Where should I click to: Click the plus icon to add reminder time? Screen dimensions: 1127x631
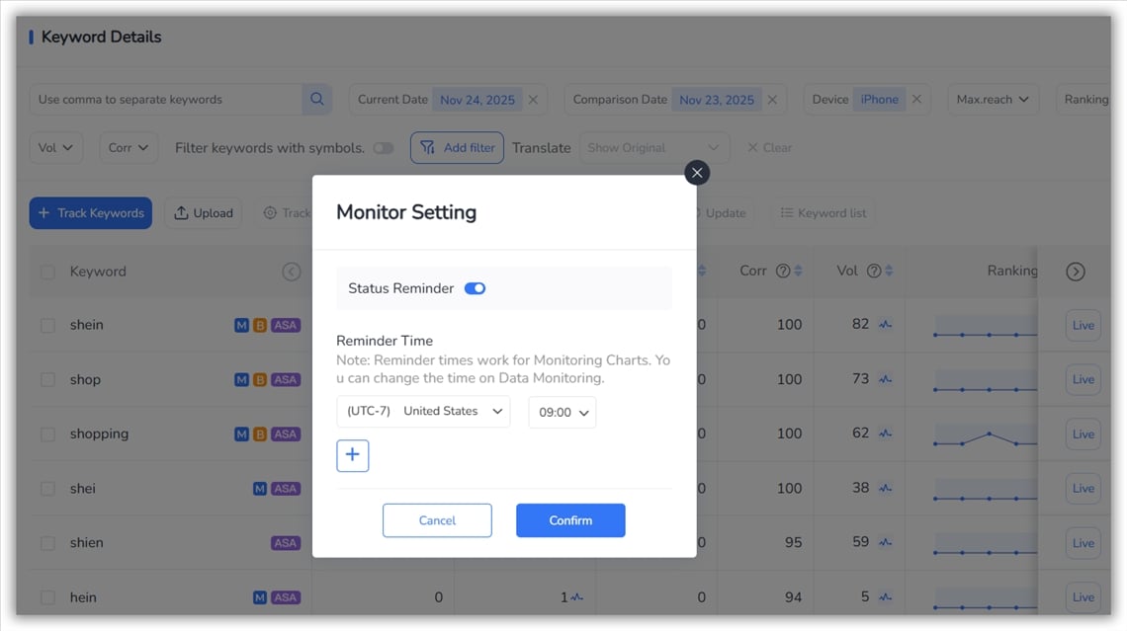353,455
